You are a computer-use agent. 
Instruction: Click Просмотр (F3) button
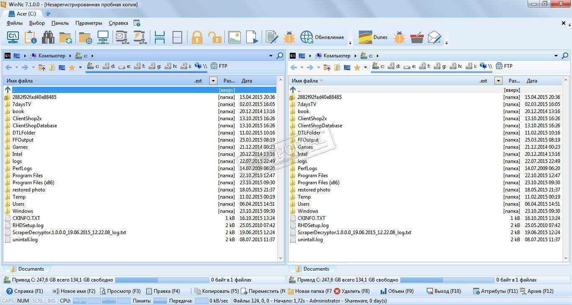(x=121, y=291)
